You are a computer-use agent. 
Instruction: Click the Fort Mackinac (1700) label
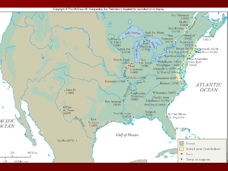click(146, 47)
